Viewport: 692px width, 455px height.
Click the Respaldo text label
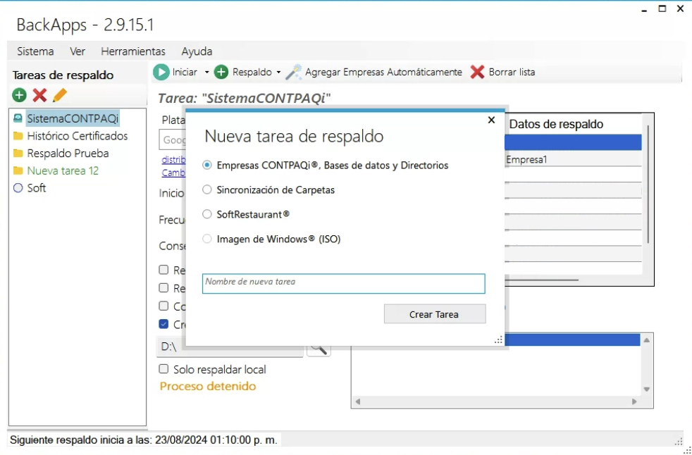(x=252, y=73)
